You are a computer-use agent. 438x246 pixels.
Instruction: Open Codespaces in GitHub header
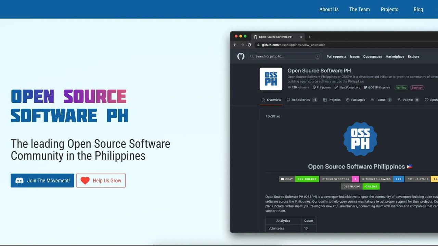[x=372, y=56]
